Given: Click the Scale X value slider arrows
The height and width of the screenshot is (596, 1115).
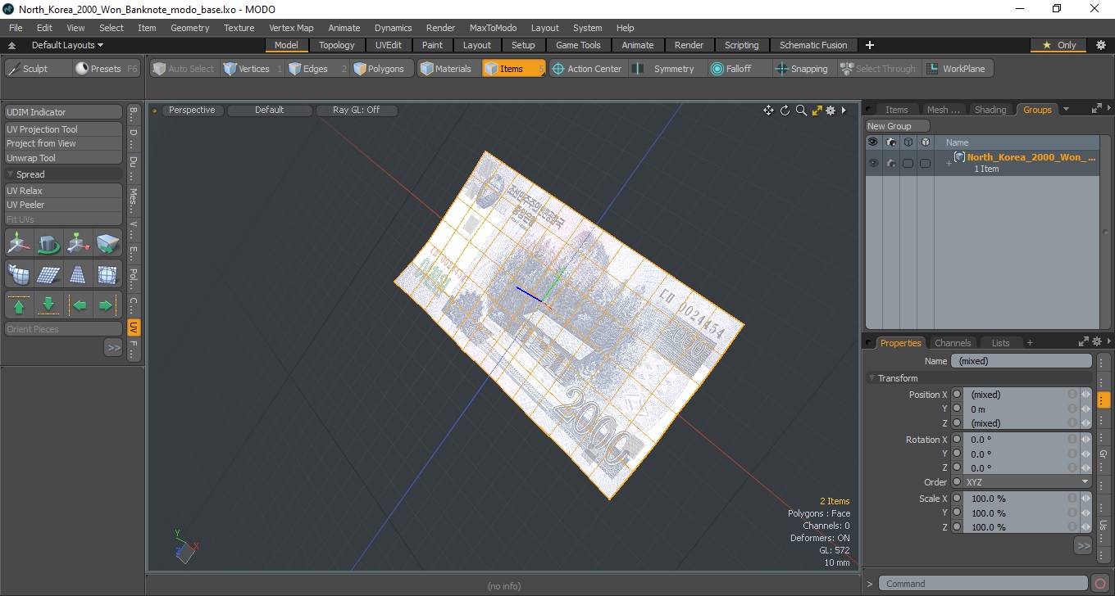Looking at the screenshot, I should coord(1086,499).
